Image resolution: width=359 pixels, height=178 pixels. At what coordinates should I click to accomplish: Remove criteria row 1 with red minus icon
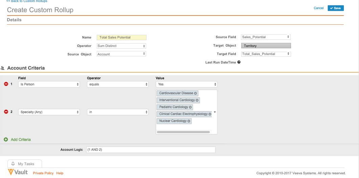[6, 84]
